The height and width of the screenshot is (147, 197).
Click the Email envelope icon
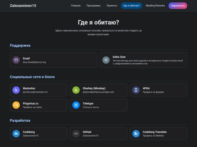[16, 60]
